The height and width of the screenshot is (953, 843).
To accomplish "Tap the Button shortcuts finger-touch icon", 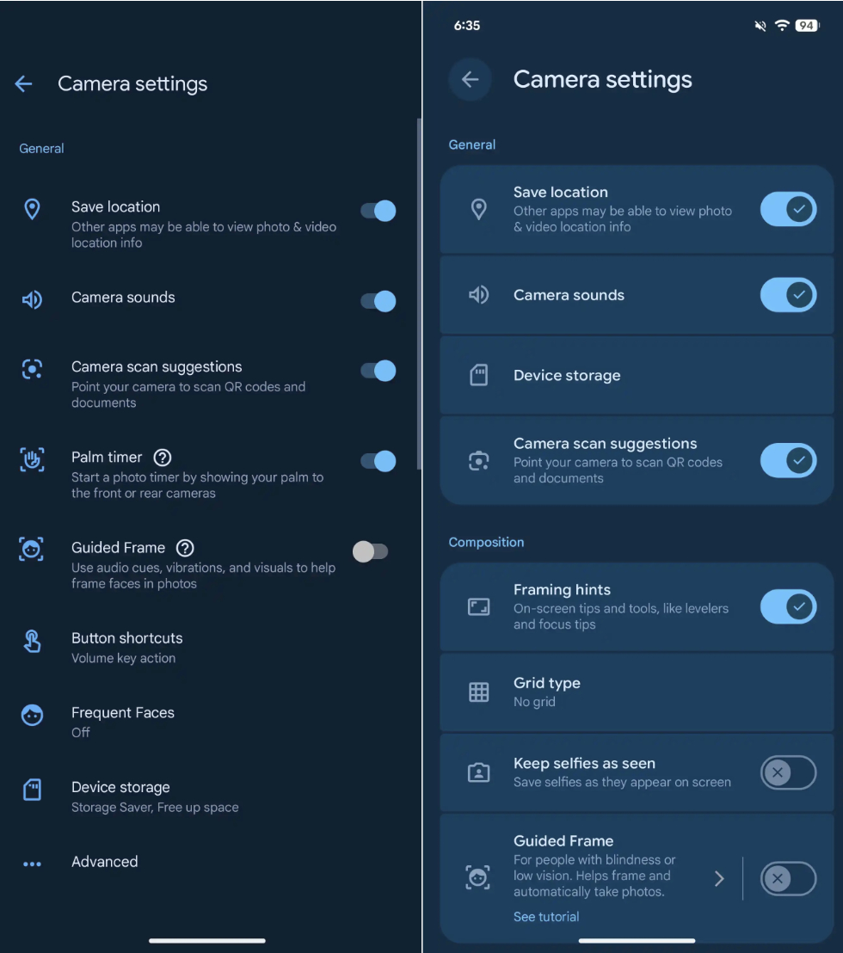I will (32, 642).
